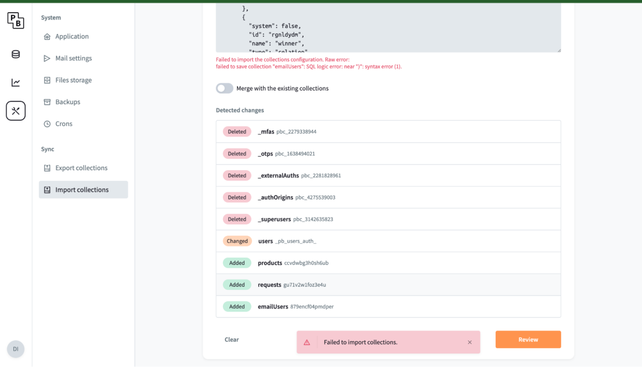Click the 'Added' badge on products row

[237, 263]
